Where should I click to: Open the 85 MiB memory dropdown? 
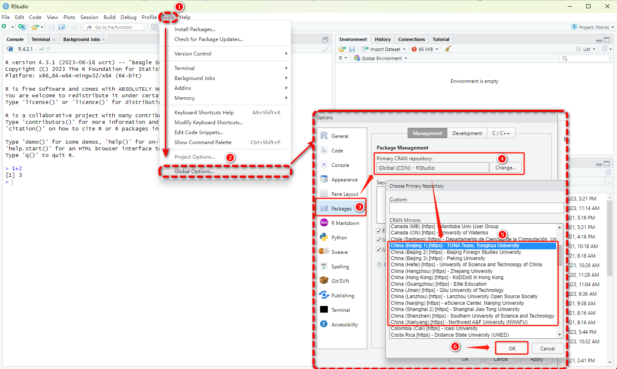pos(437,49)
